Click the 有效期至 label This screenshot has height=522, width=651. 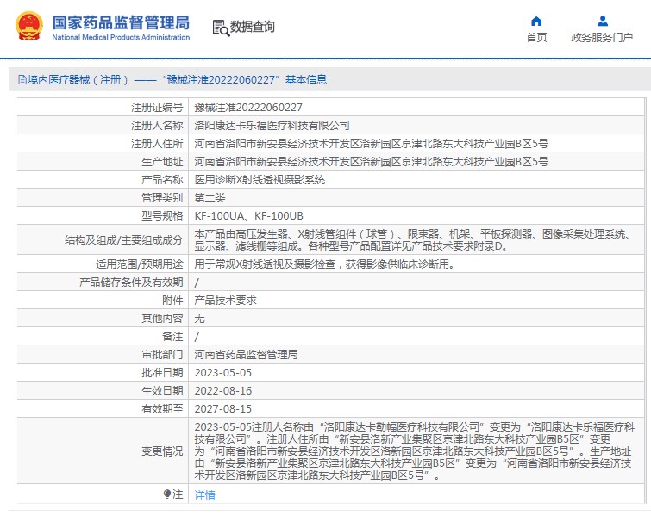162,409
